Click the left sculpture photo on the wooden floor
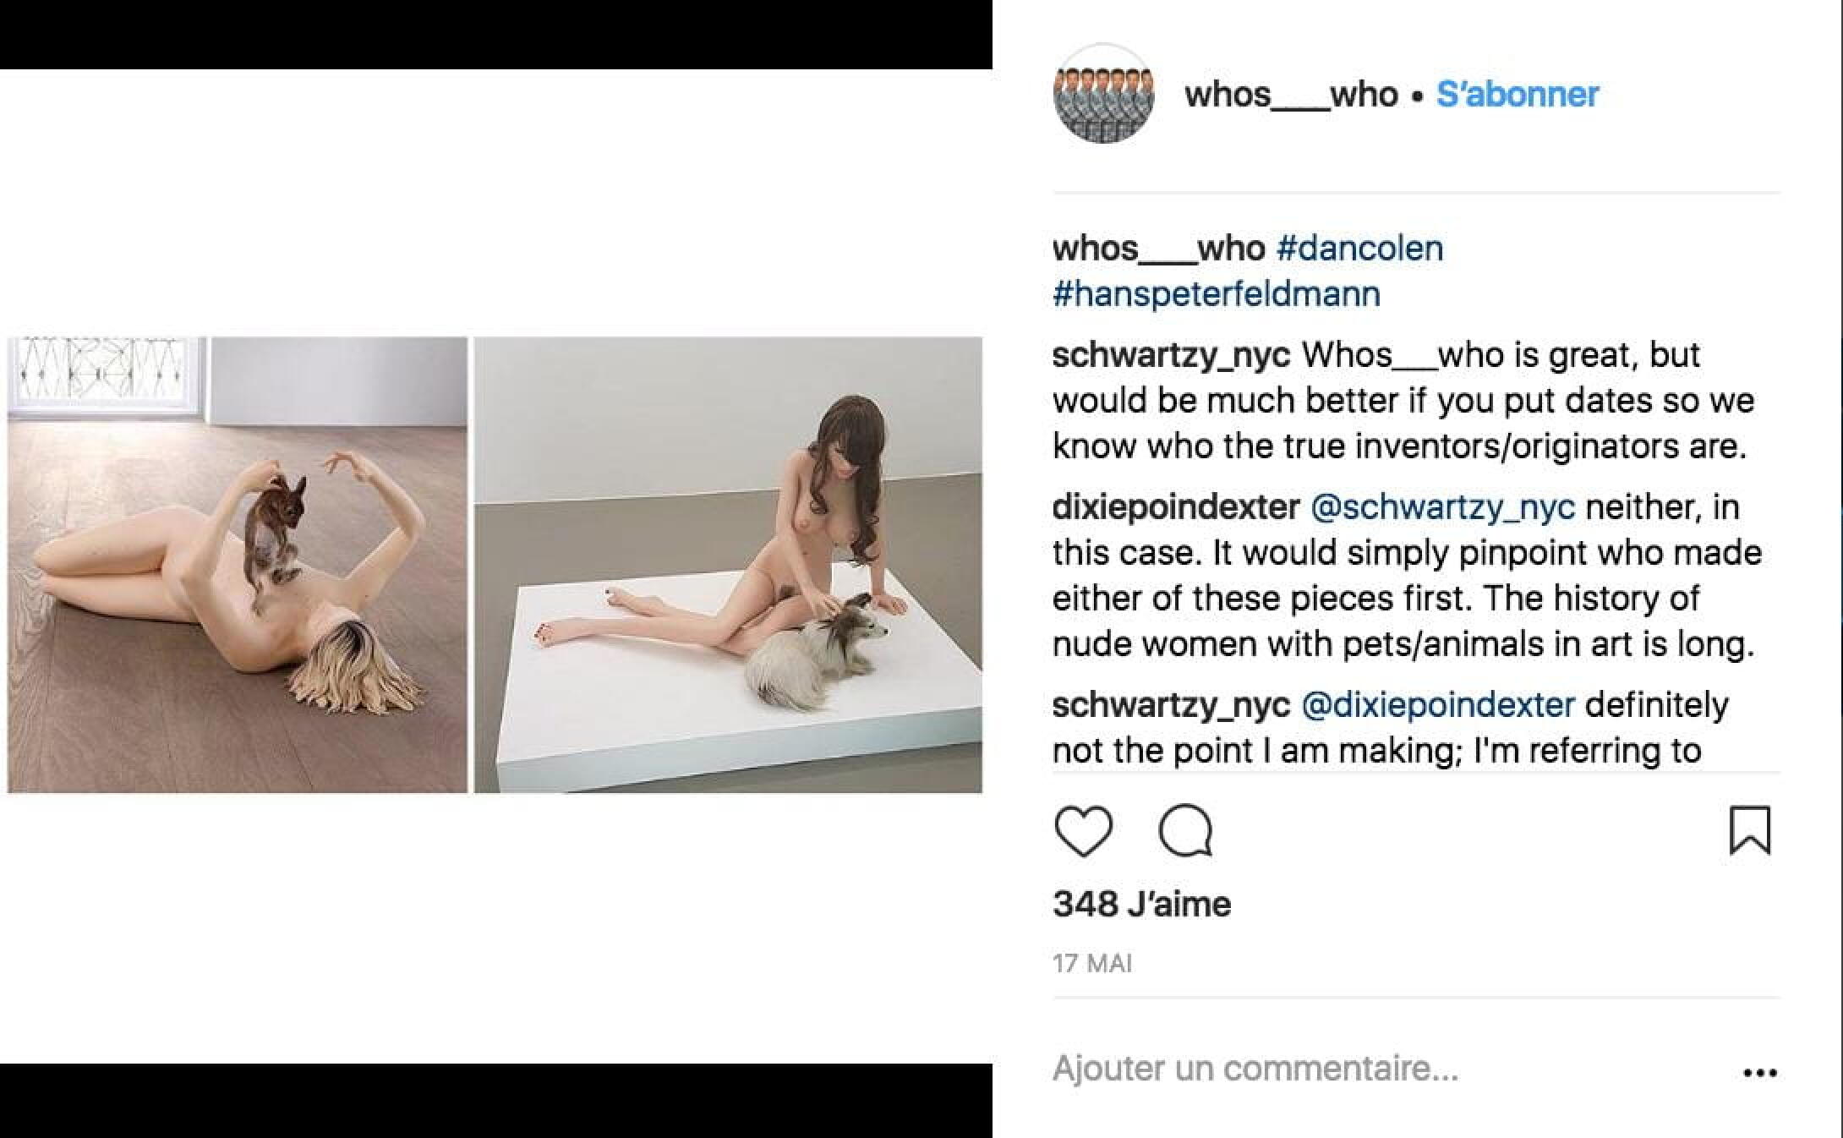 (x=237, y=565)
